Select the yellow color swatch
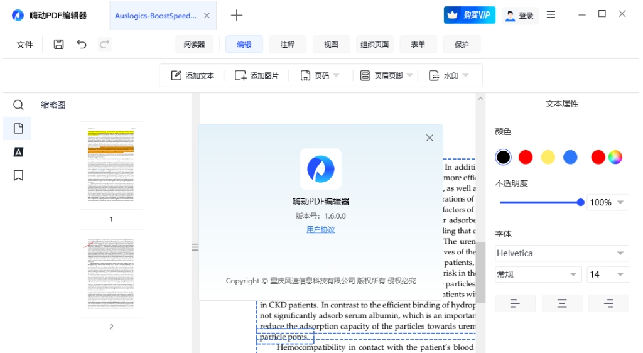The height and width of the screenshot is (353, 643). click(548, 157)
